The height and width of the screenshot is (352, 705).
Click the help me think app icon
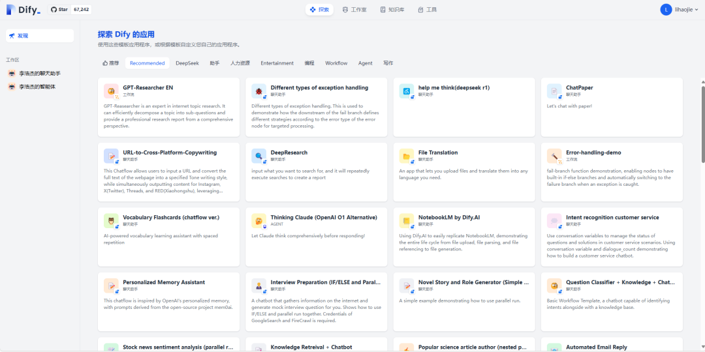[x=407, y=91]
